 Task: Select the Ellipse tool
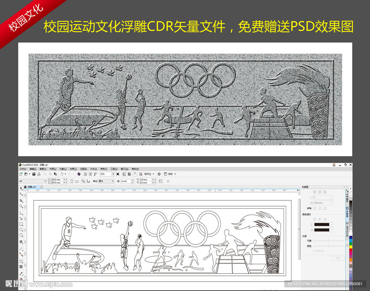21,230
